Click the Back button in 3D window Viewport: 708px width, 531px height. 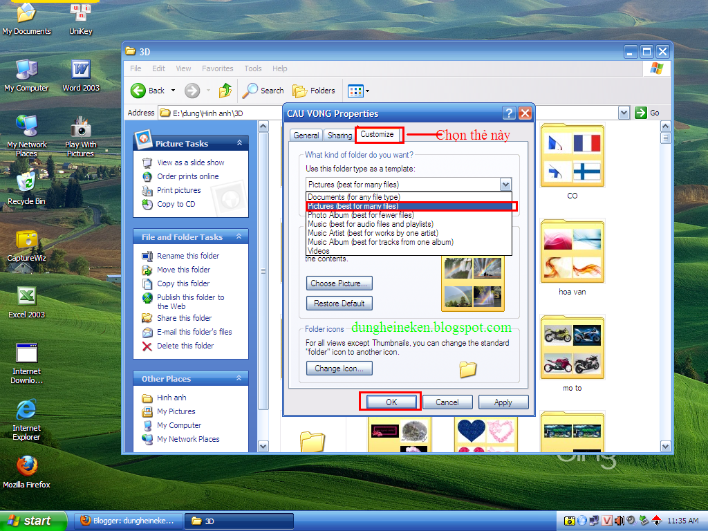148,91
